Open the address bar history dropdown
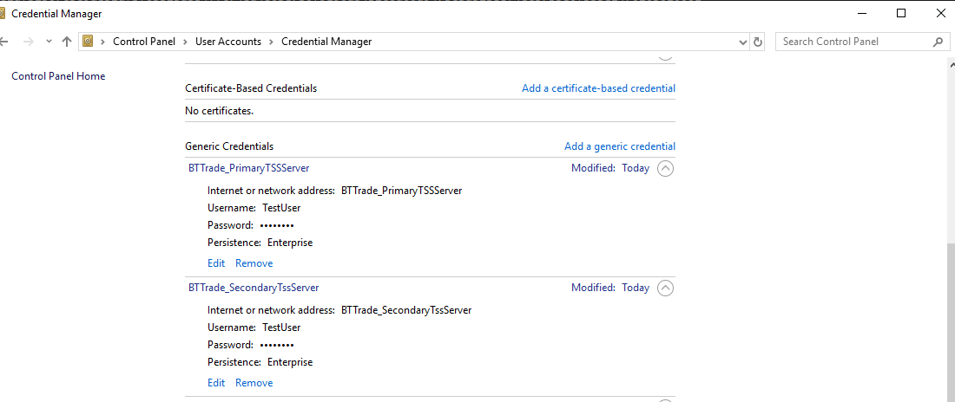955x402 pixels. (x=742, y=42)
